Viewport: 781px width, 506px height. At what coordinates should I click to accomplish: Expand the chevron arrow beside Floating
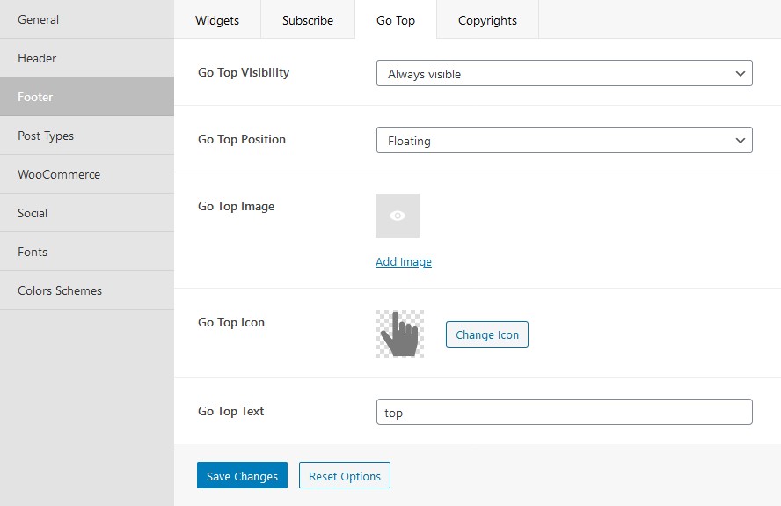741,141
